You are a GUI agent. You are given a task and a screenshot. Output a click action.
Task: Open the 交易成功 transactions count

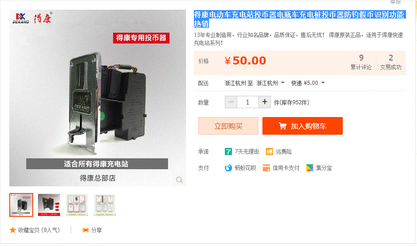390,63
